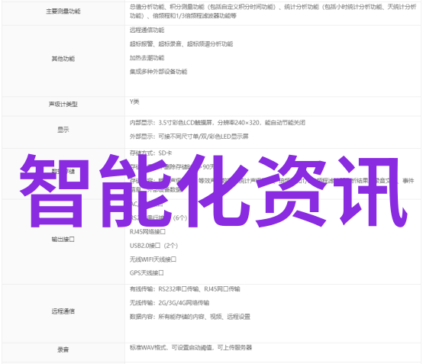The image size is (423, 364).
Task: Click the 无线传输 2G/3G/4G网络传输 line
Action: (x=170, y=303)
